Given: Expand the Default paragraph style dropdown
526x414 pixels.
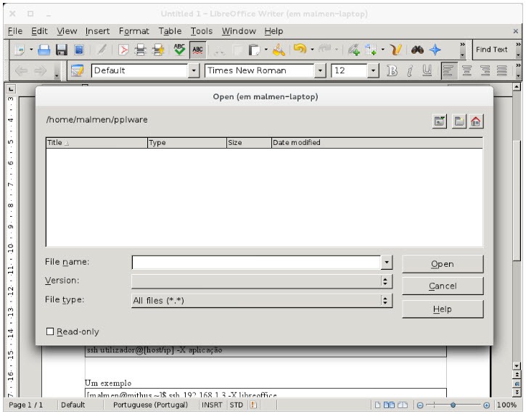Looking at the screenshot, I should [194, 71].
